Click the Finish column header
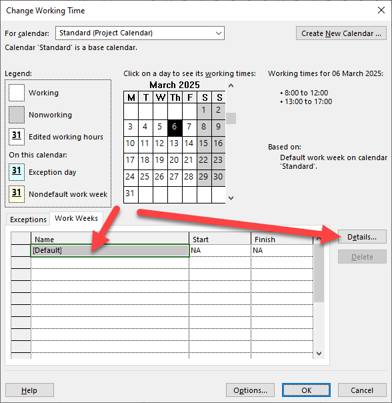392x403 pixels. pyautogui.click(x=282, y=238)
